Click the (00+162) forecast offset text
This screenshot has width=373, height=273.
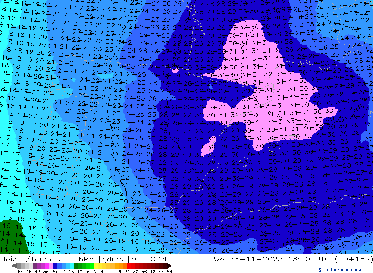pos(354,259)
